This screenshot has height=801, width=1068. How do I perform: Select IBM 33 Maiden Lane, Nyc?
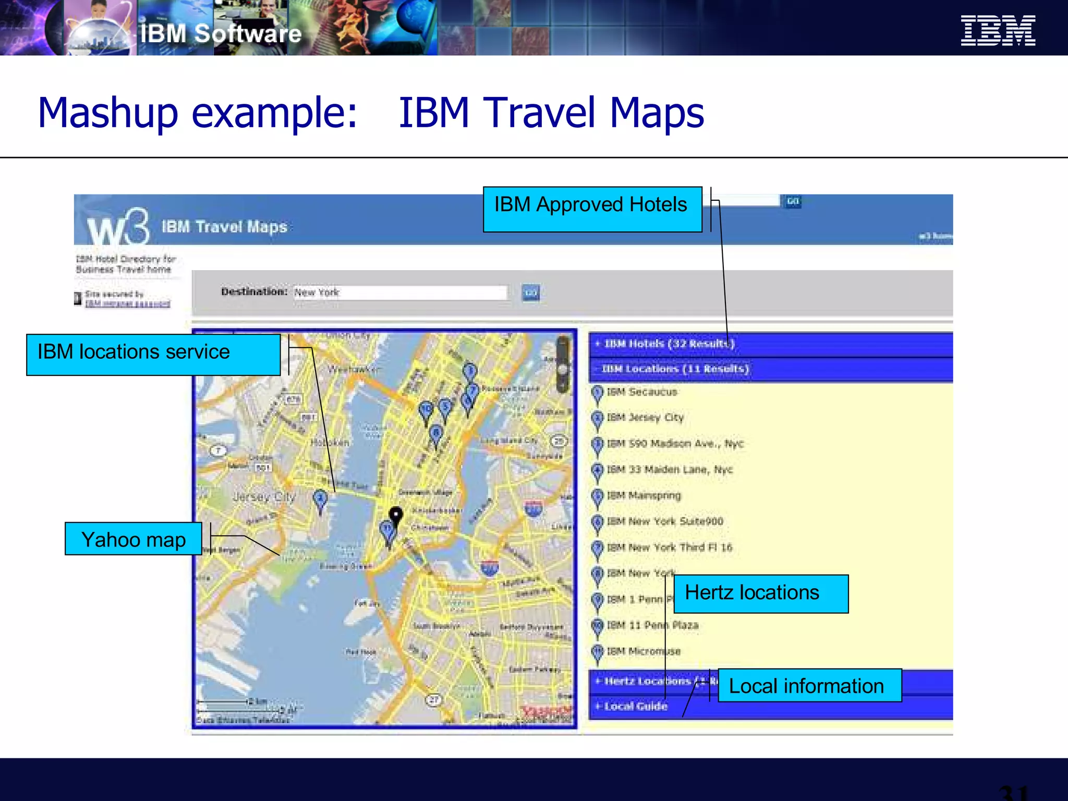coord(670,469)
